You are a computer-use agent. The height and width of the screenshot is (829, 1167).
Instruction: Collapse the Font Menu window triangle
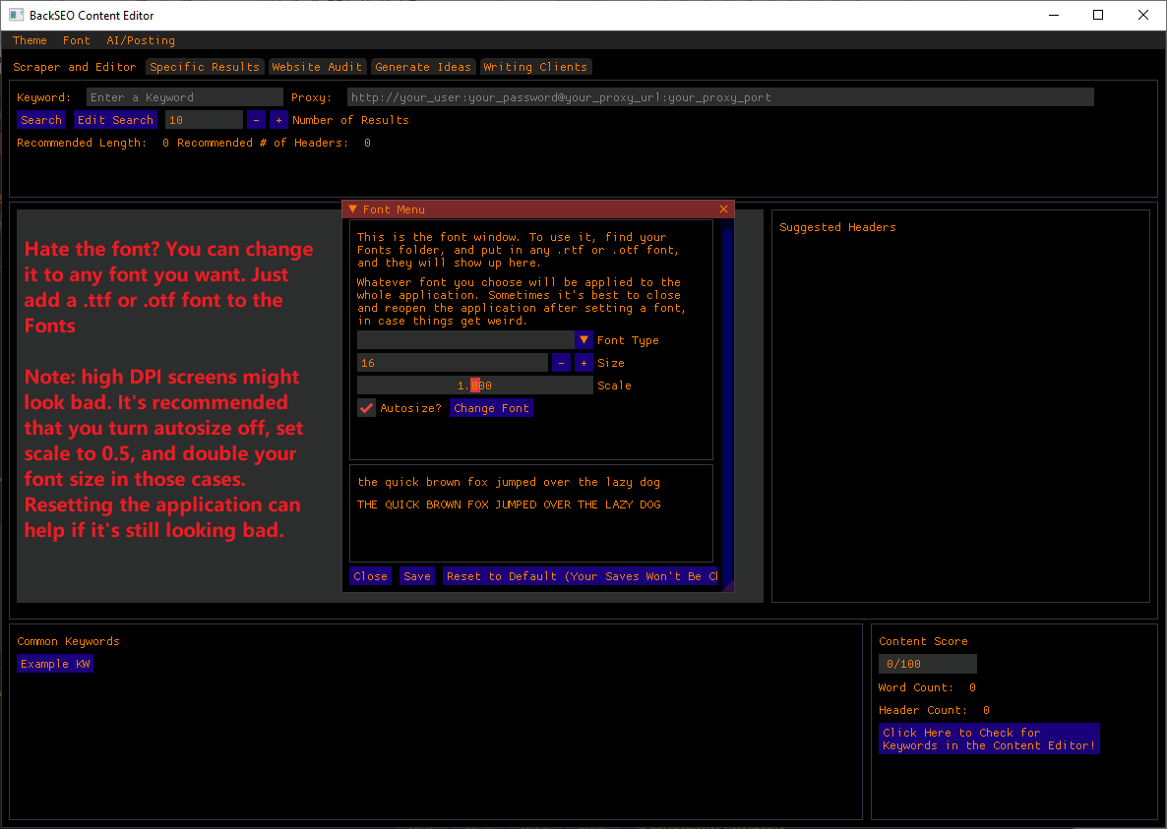353,209
